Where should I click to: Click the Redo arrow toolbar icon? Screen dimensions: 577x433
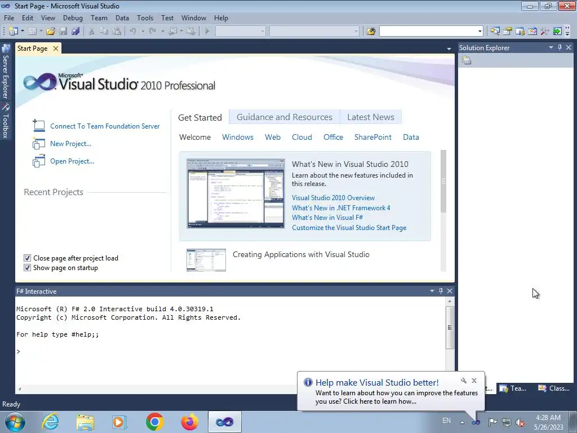tap(153, 32)
